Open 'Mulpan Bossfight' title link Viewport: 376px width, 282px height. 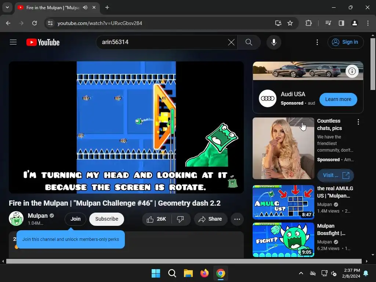[x=331, y=229]
